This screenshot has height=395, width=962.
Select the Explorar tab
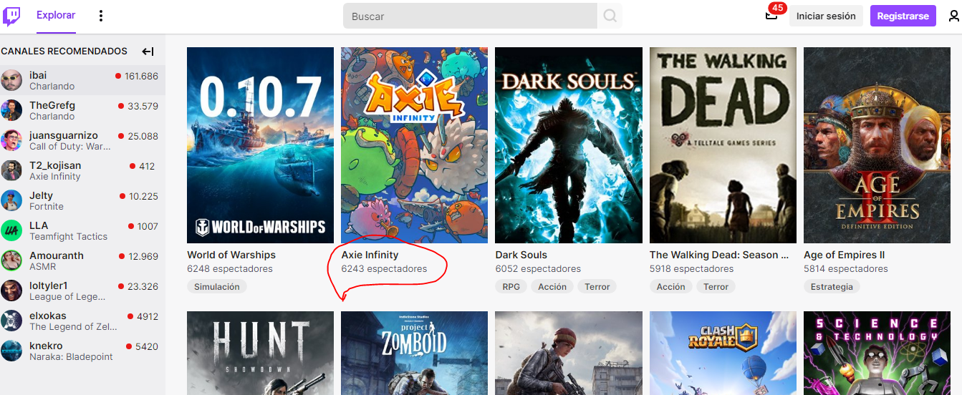56,15
